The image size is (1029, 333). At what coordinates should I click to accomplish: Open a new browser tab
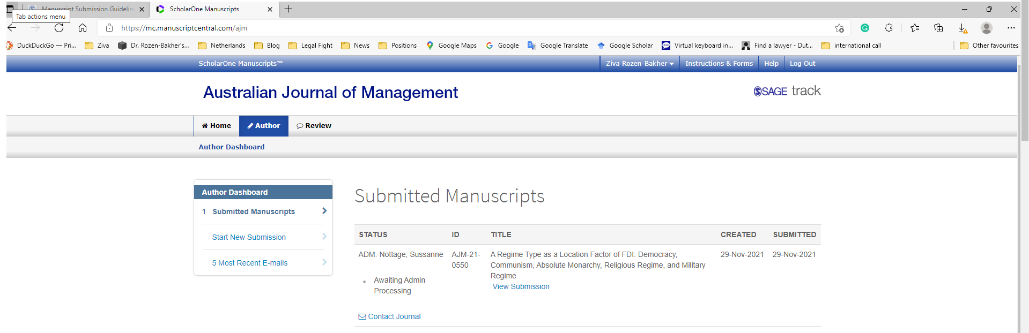[x=288, y=9]
